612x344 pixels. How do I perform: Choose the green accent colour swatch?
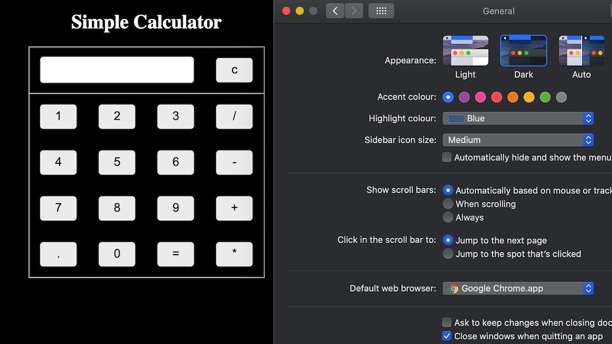click(x=545, y=97)
